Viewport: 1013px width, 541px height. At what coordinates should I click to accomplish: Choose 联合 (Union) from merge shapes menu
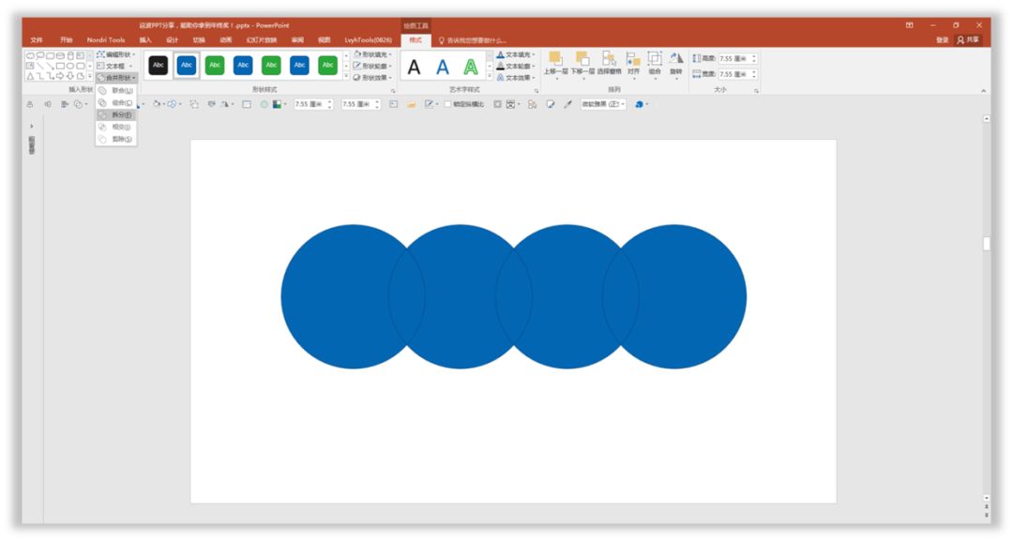(116, 91)
